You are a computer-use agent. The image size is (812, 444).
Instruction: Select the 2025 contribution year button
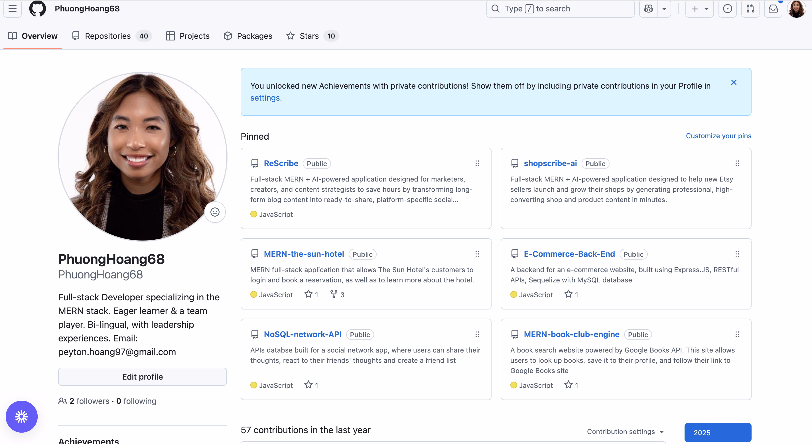click(717, 432)
